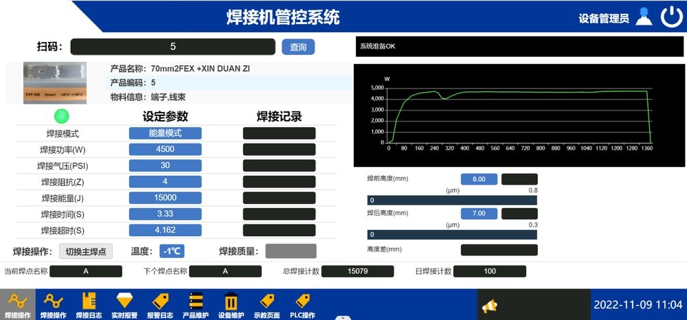The image size is (687, 320).
Task: Click the 下个焊点名称 field showing A
Action: [x=225, y=271]
